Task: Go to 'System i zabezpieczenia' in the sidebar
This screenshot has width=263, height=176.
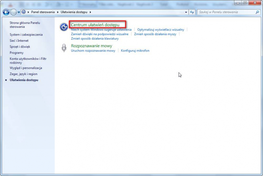Action: click(26, 35)
